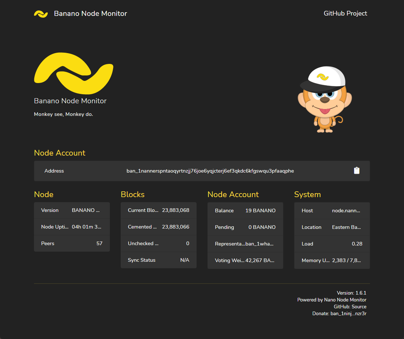This screenshot has width=404, height=339.
Task: Open the GitHub Project link
Action: click(345, 13)
